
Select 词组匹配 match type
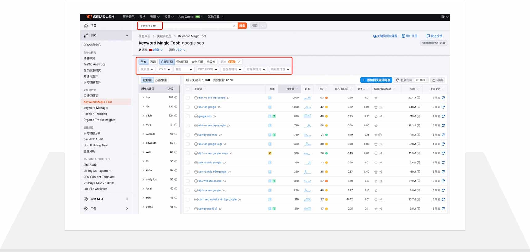pyautogui.click(x=182, y=62)
